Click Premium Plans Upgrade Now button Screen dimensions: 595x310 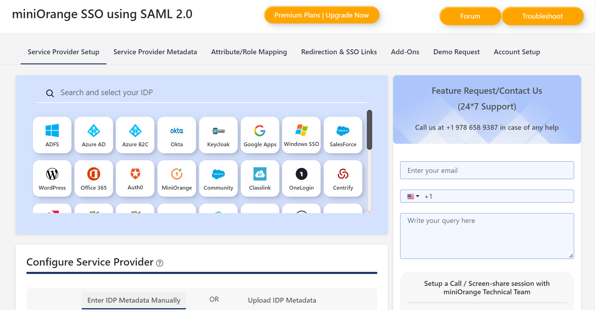coord(322,15)
